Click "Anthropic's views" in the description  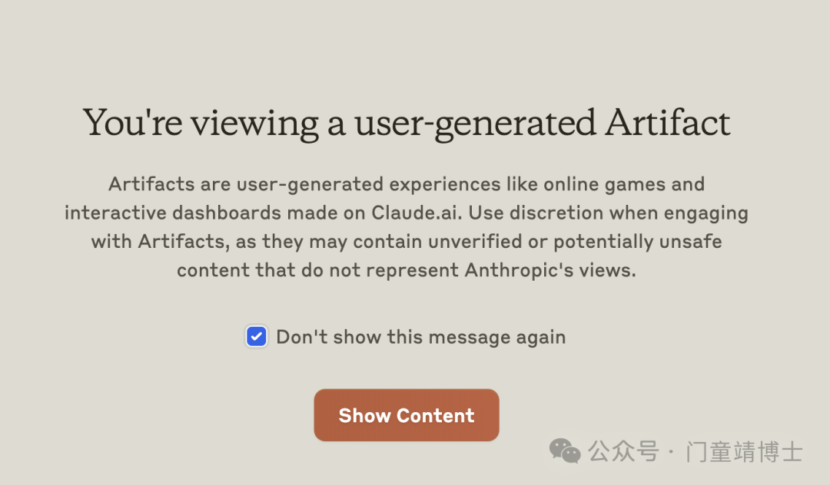549,270
